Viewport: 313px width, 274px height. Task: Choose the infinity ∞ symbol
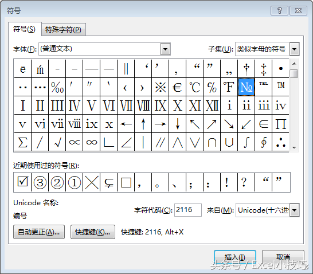(x=91, y=142)
